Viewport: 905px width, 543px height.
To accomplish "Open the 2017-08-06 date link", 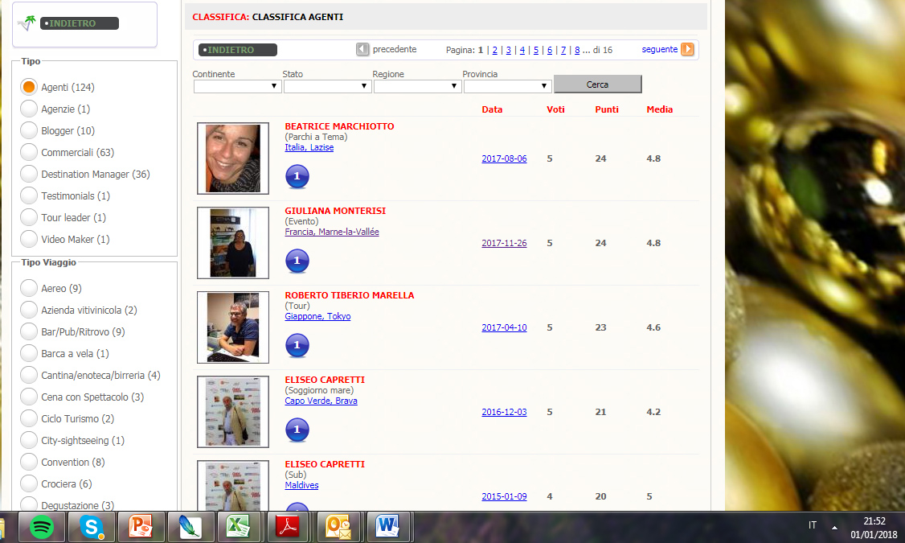I will 505,158.
